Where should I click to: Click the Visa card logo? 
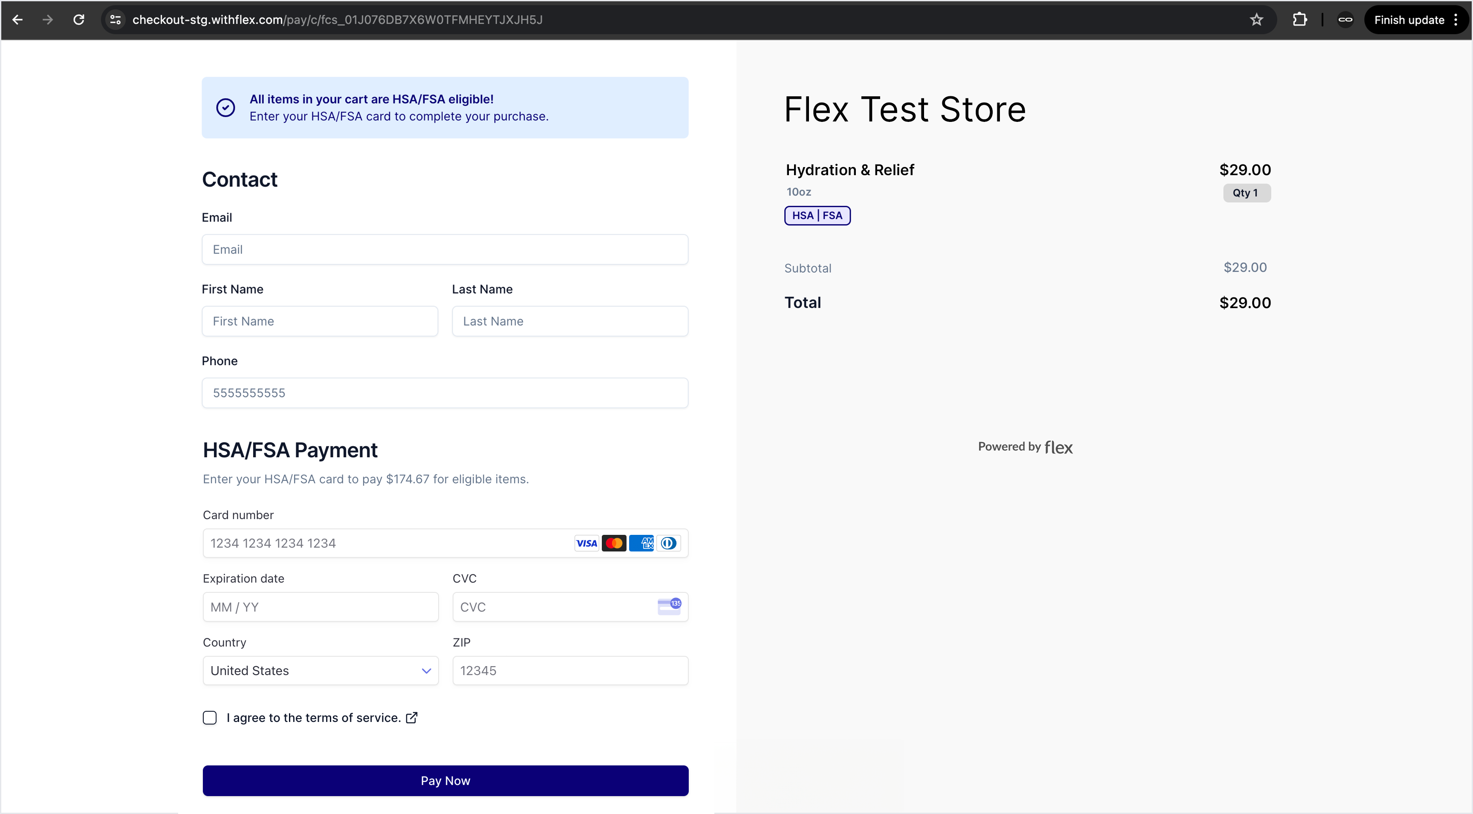[586, 543]
